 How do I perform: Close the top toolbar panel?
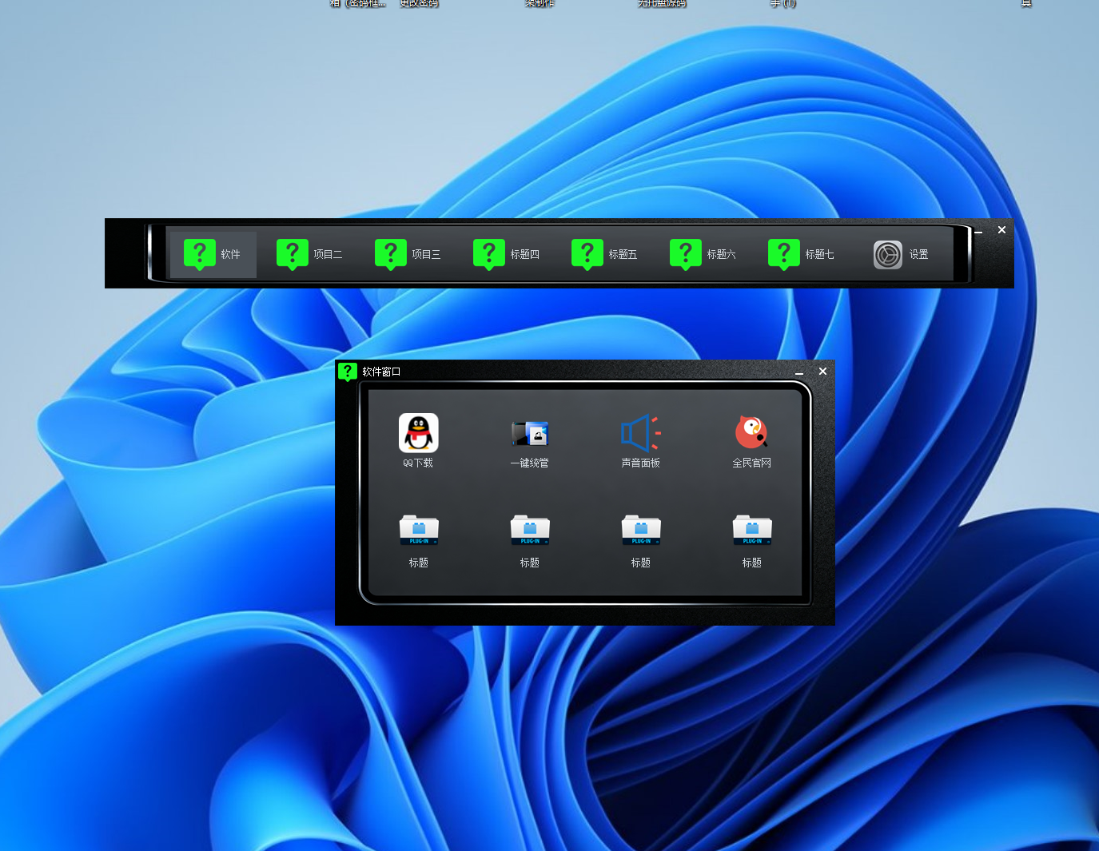click(1001, 230)
